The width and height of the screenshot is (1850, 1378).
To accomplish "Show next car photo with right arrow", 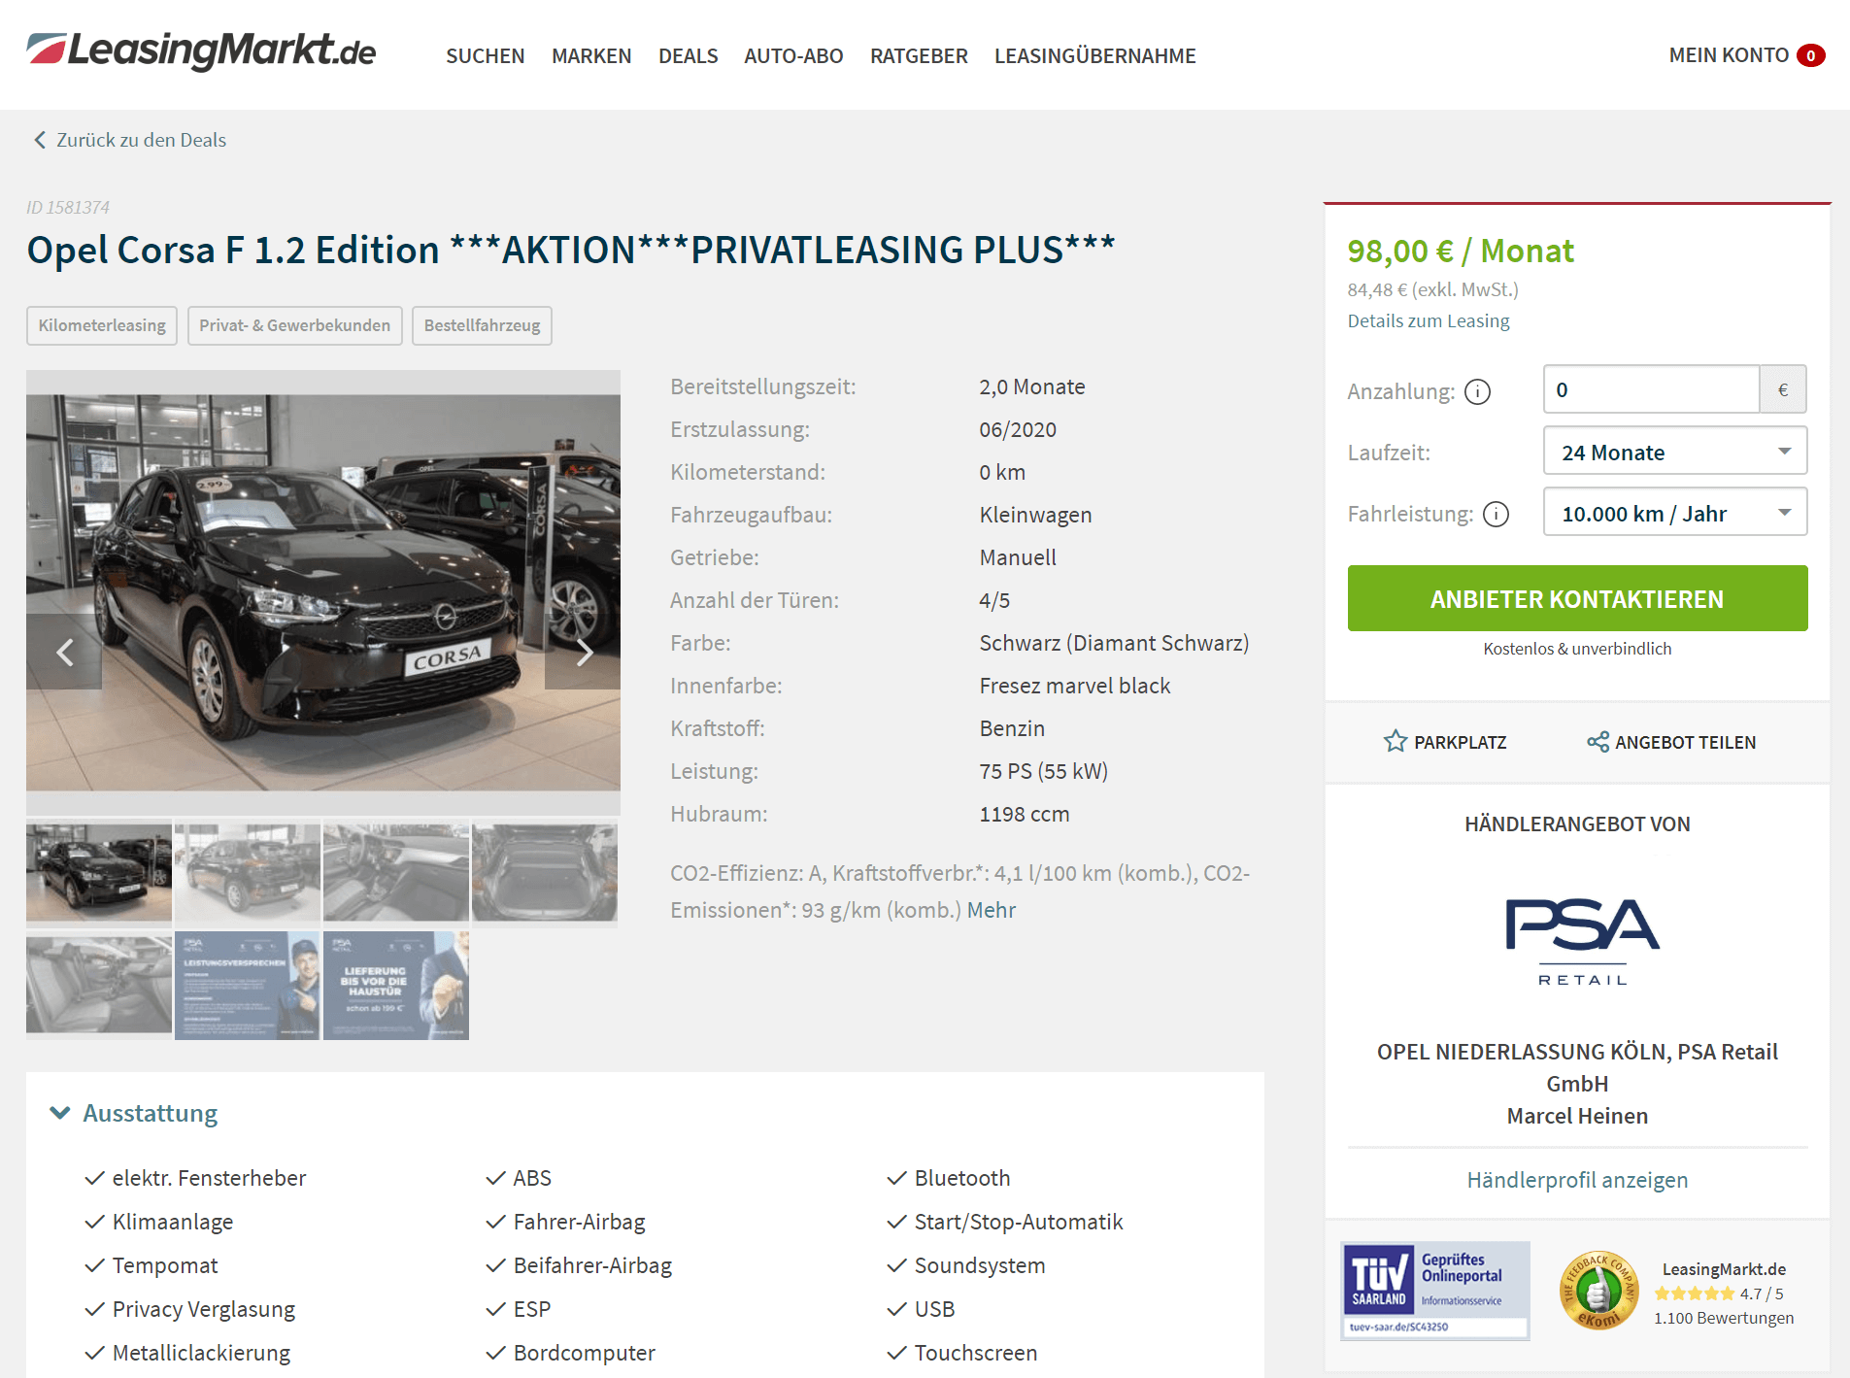I will [583, 652].
